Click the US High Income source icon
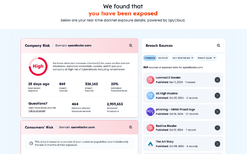247x154 pixels. tap(150, 95)
